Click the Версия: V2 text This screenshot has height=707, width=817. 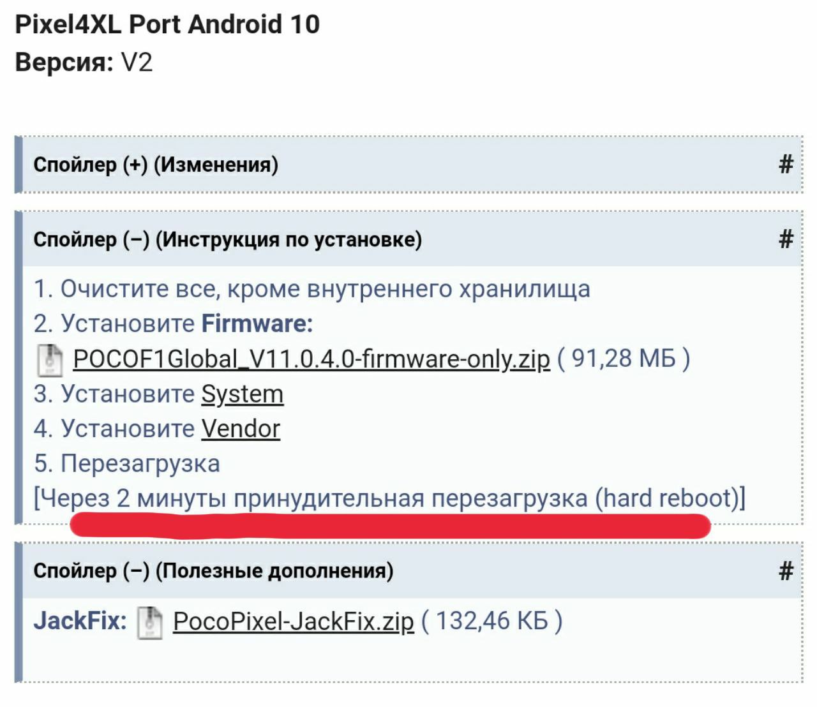tap(84, 63)
